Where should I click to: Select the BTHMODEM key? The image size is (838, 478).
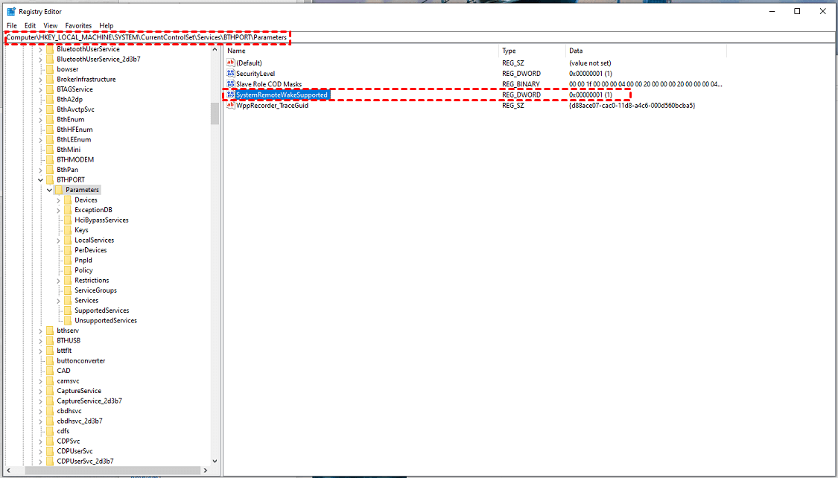point(75,159)
